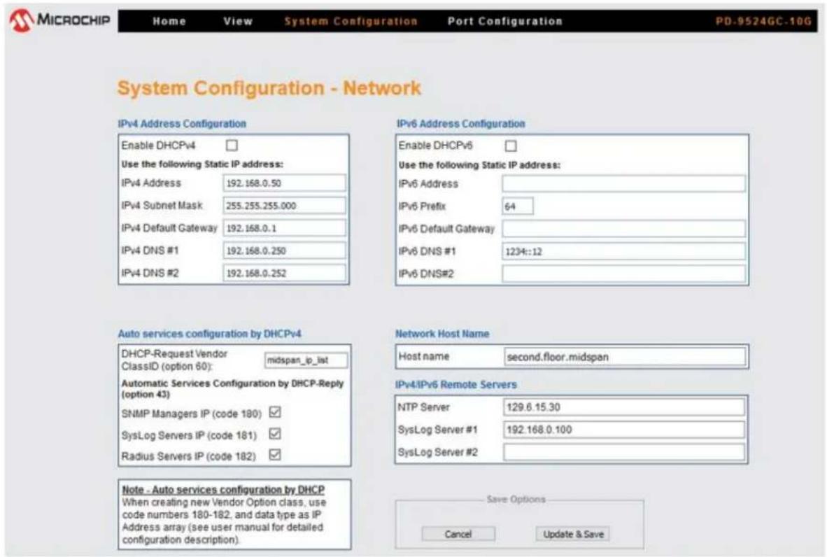Click the IPv4 DNS #2 field

point(284,273)
